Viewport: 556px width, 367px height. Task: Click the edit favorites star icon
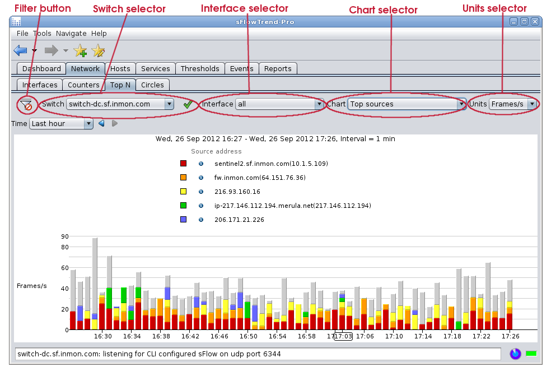(x=99, y=51)
